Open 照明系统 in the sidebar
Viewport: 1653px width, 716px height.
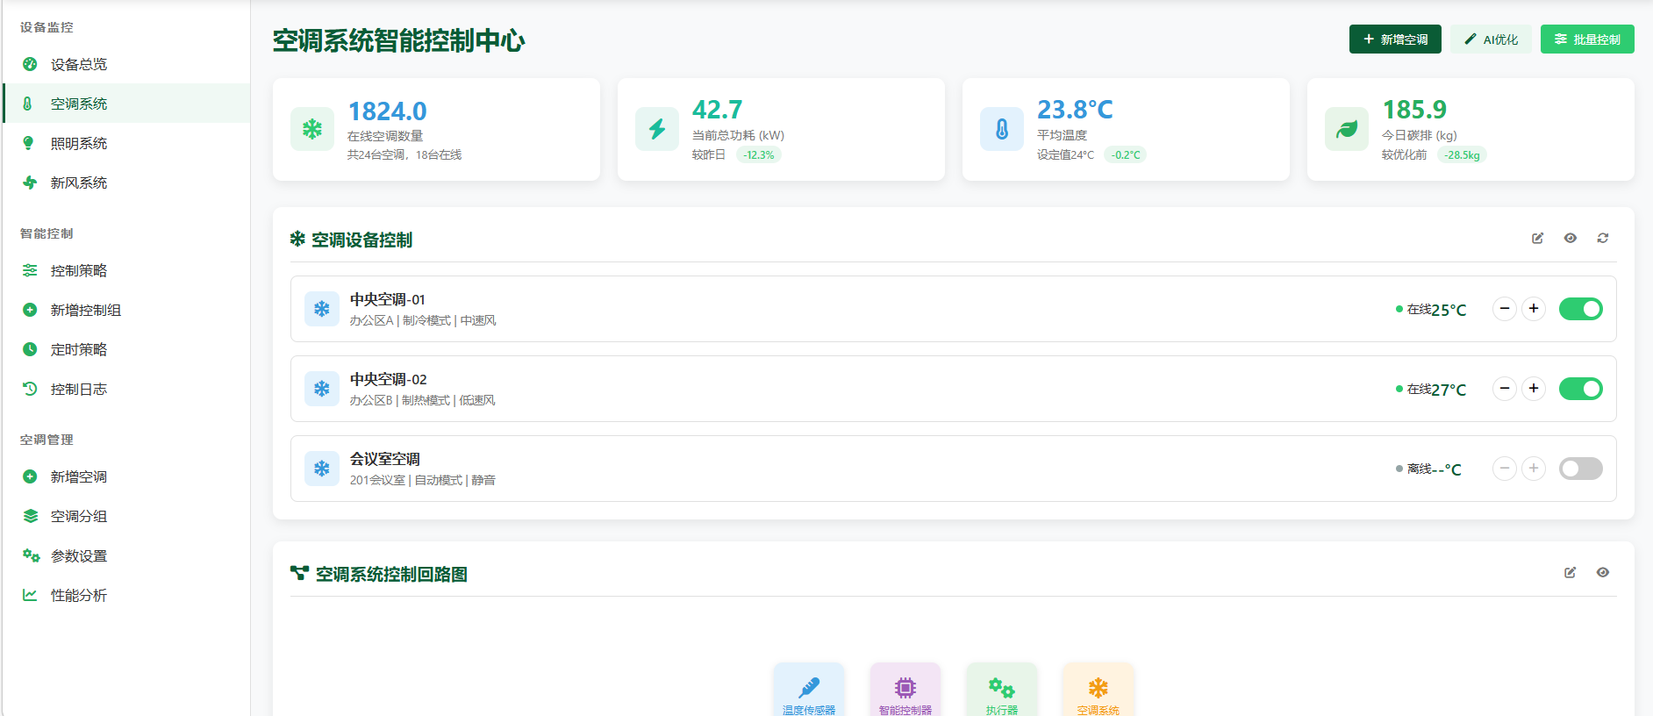click(x=79, y=143)
